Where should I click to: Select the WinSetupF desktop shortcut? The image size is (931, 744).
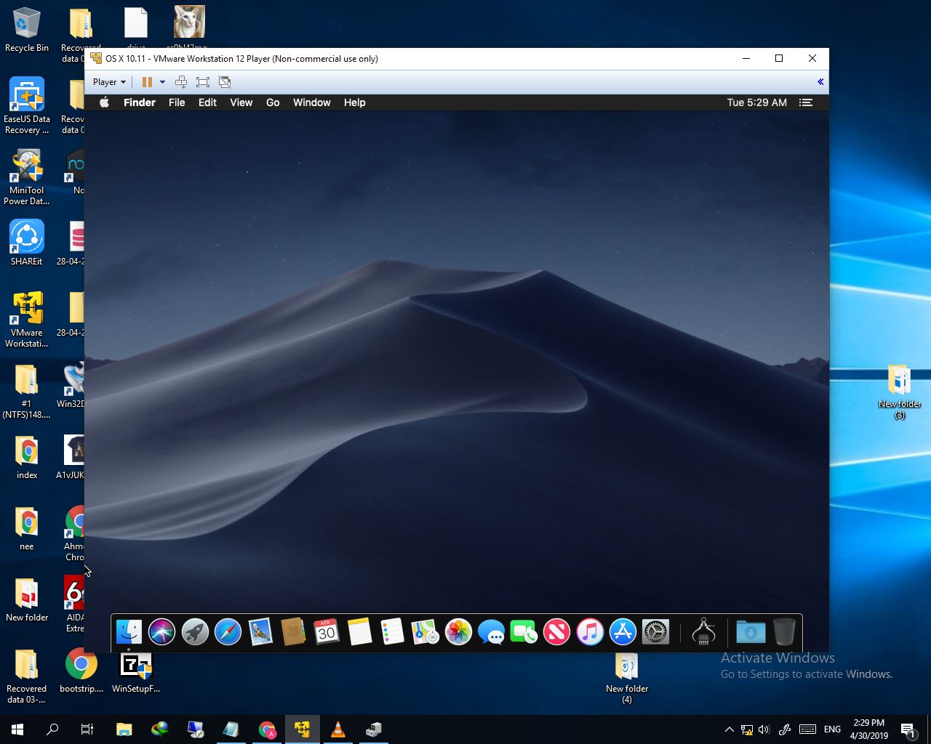click(136, 671)
